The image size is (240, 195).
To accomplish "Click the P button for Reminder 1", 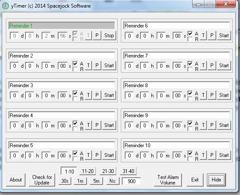I will click(97, 36).
